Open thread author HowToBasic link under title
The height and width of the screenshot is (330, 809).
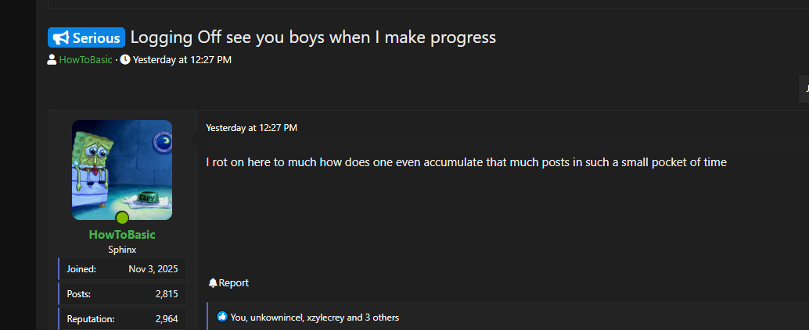85,59
